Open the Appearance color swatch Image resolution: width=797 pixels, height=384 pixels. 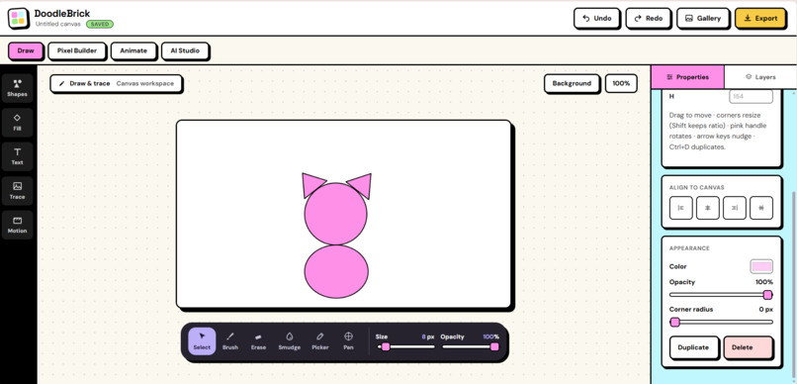pyautogui.click(x=761, y=266)
